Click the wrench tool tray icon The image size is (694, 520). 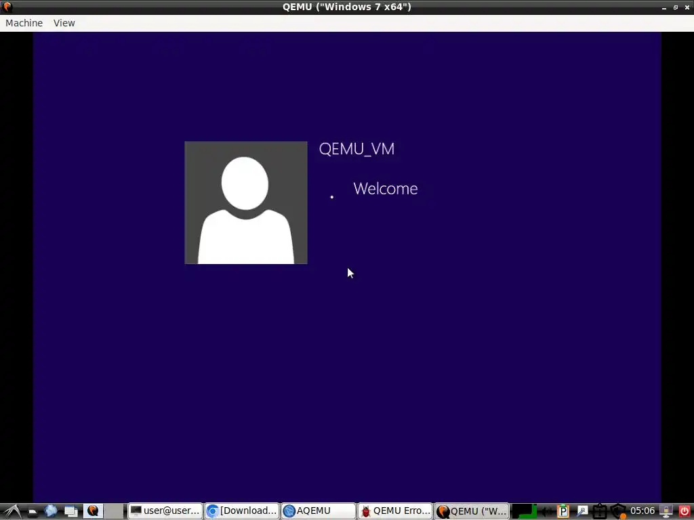pyautogui.click(x=582, y=511)
